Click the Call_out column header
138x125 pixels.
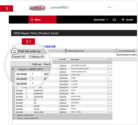(x=37, y=64)
